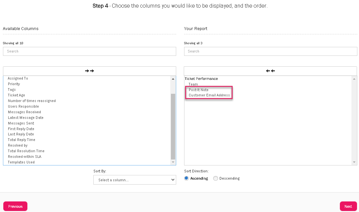Go back with the Previous button
The width and height of the screenshot is (359, 212).
[15, 206]
